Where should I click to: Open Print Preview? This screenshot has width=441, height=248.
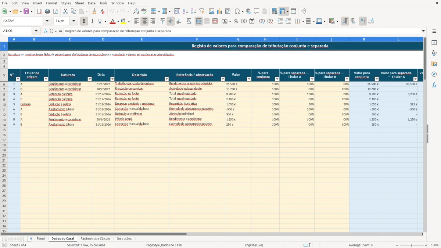tap(55, 11)
